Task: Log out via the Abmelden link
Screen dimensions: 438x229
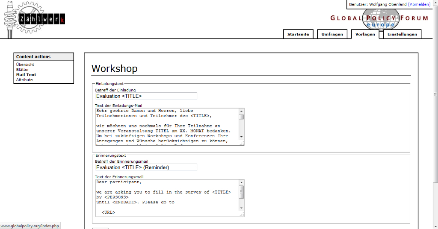Action: 419,4
